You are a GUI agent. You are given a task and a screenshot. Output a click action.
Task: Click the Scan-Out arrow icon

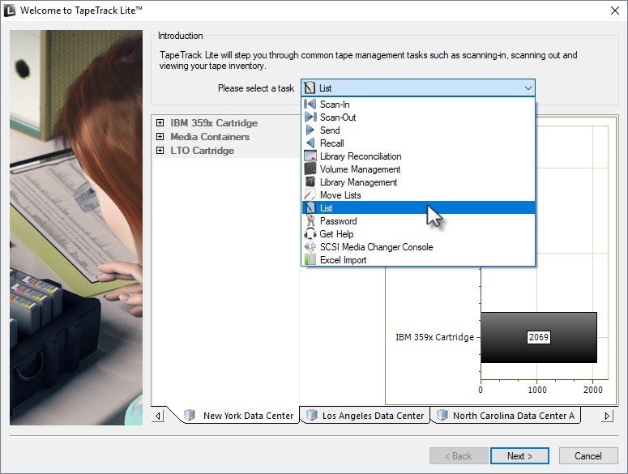coord(310,117)
